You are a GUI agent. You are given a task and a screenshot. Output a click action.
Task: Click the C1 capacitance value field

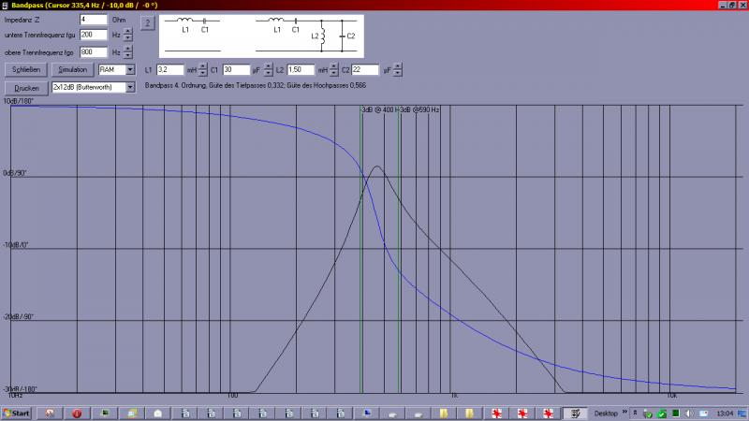[236, 69]
